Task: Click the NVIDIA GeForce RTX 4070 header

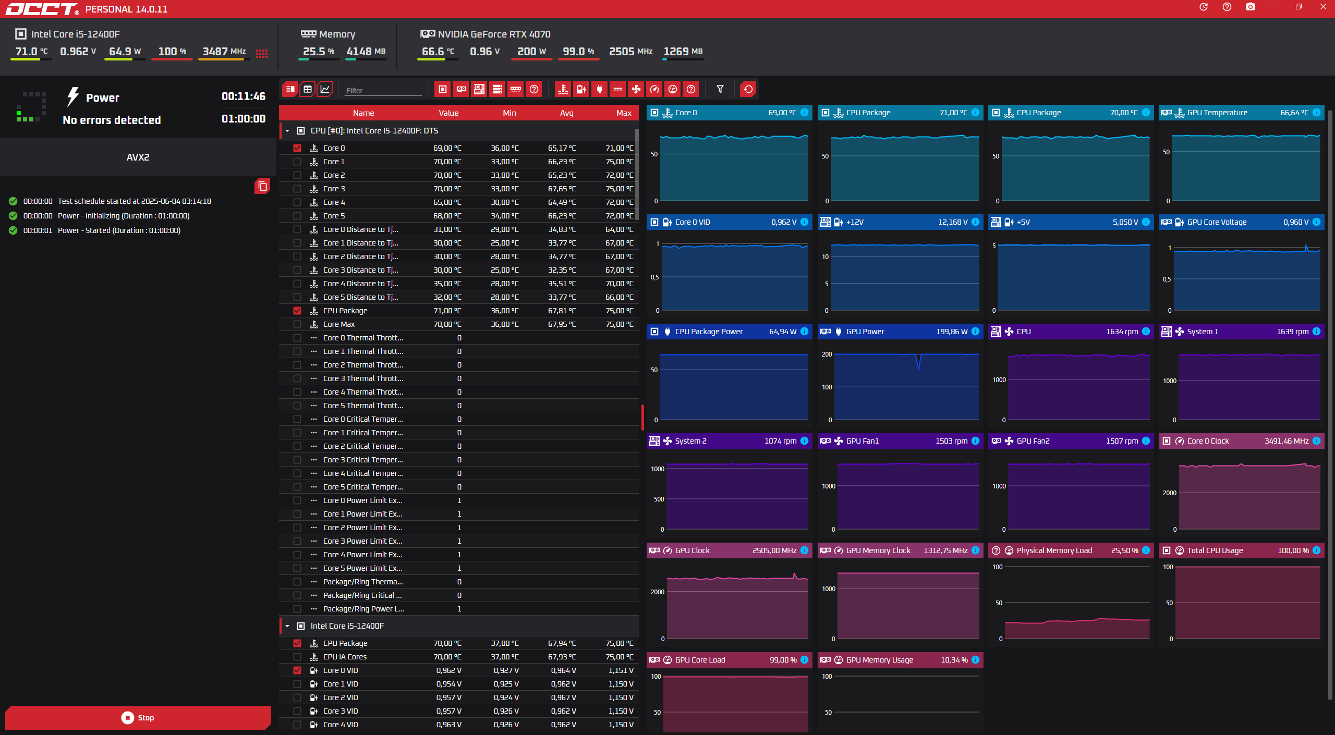Action: pos(485,34)
